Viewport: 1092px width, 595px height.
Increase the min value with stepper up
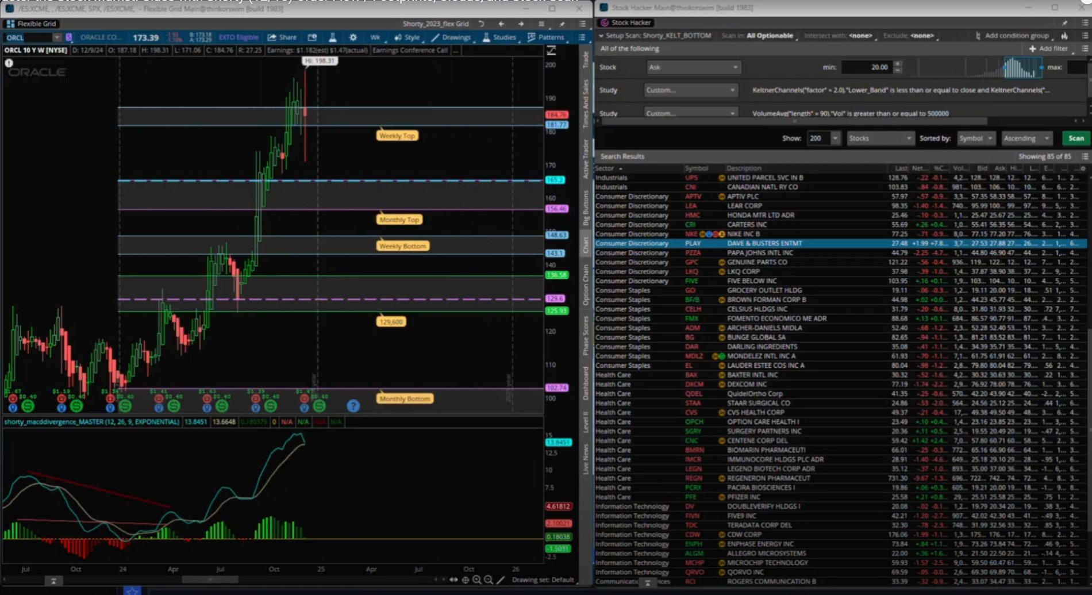coord(898,64)
